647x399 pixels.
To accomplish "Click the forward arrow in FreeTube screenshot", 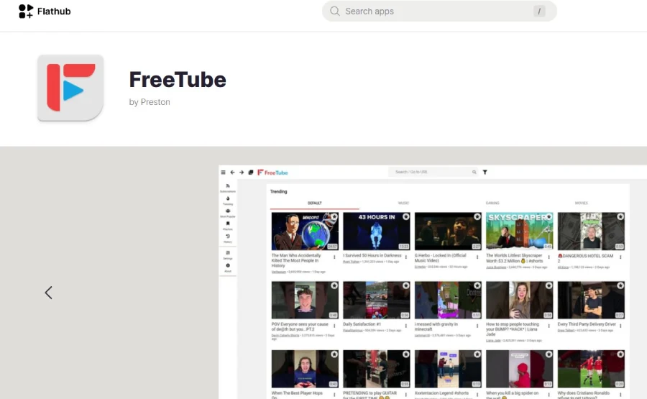I will pos(242,172).
